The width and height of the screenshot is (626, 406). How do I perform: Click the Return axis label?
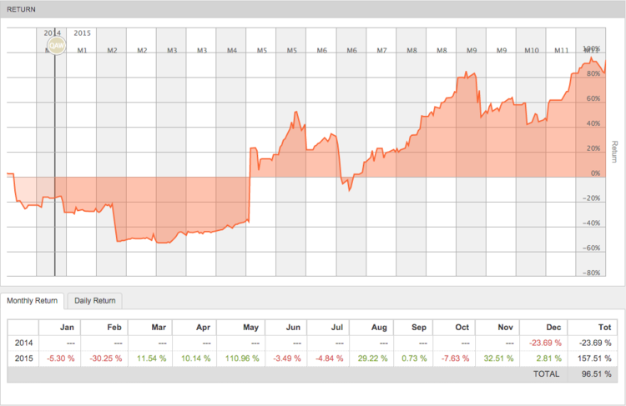(x=614, y=152)
